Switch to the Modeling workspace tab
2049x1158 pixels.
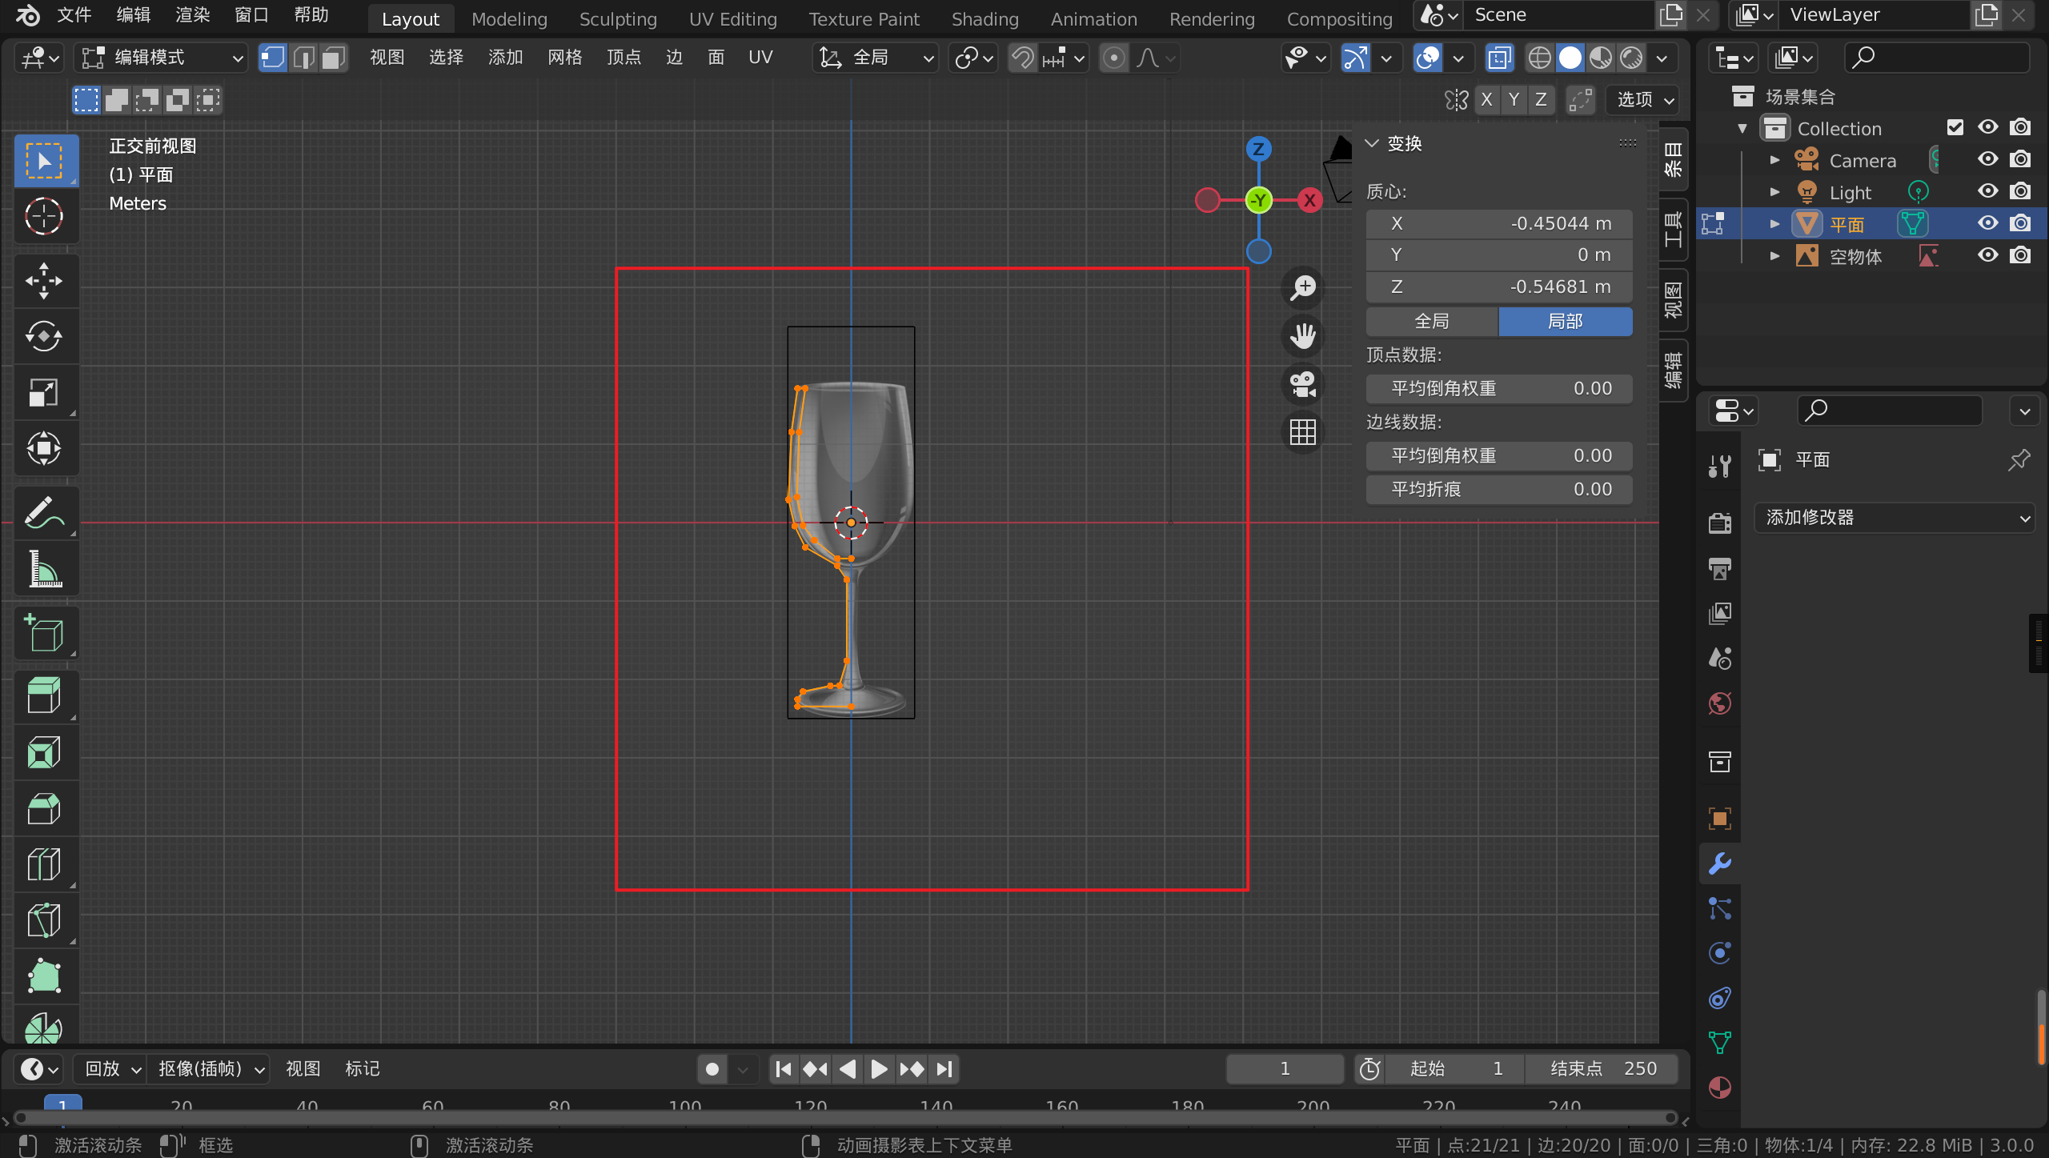[509, 18]
